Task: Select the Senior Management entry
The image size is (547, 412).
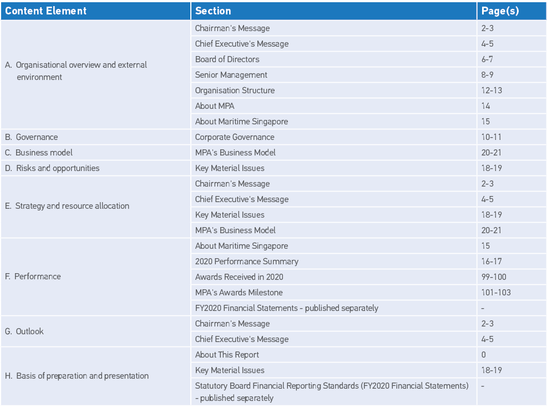Action: pyautogui.click(x=231, y=75)
